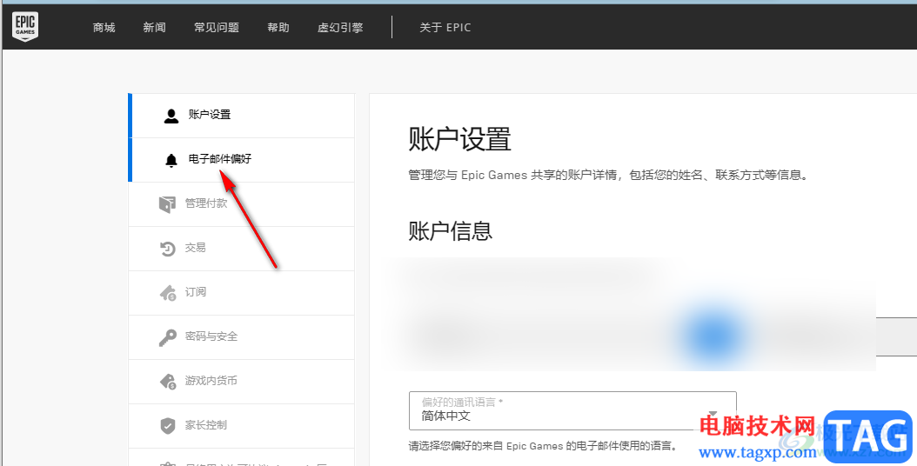Viewport: 917px width, 466px height.
Task: Select 账户设置 in the sidebar
Action: point(242,116)
